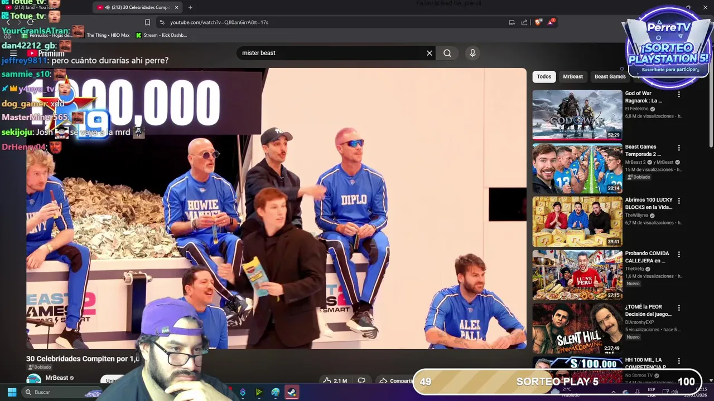Bookmark this page via the bookmark icon
The width and height of the screenshot is (714, 401).
coord(147,22)
